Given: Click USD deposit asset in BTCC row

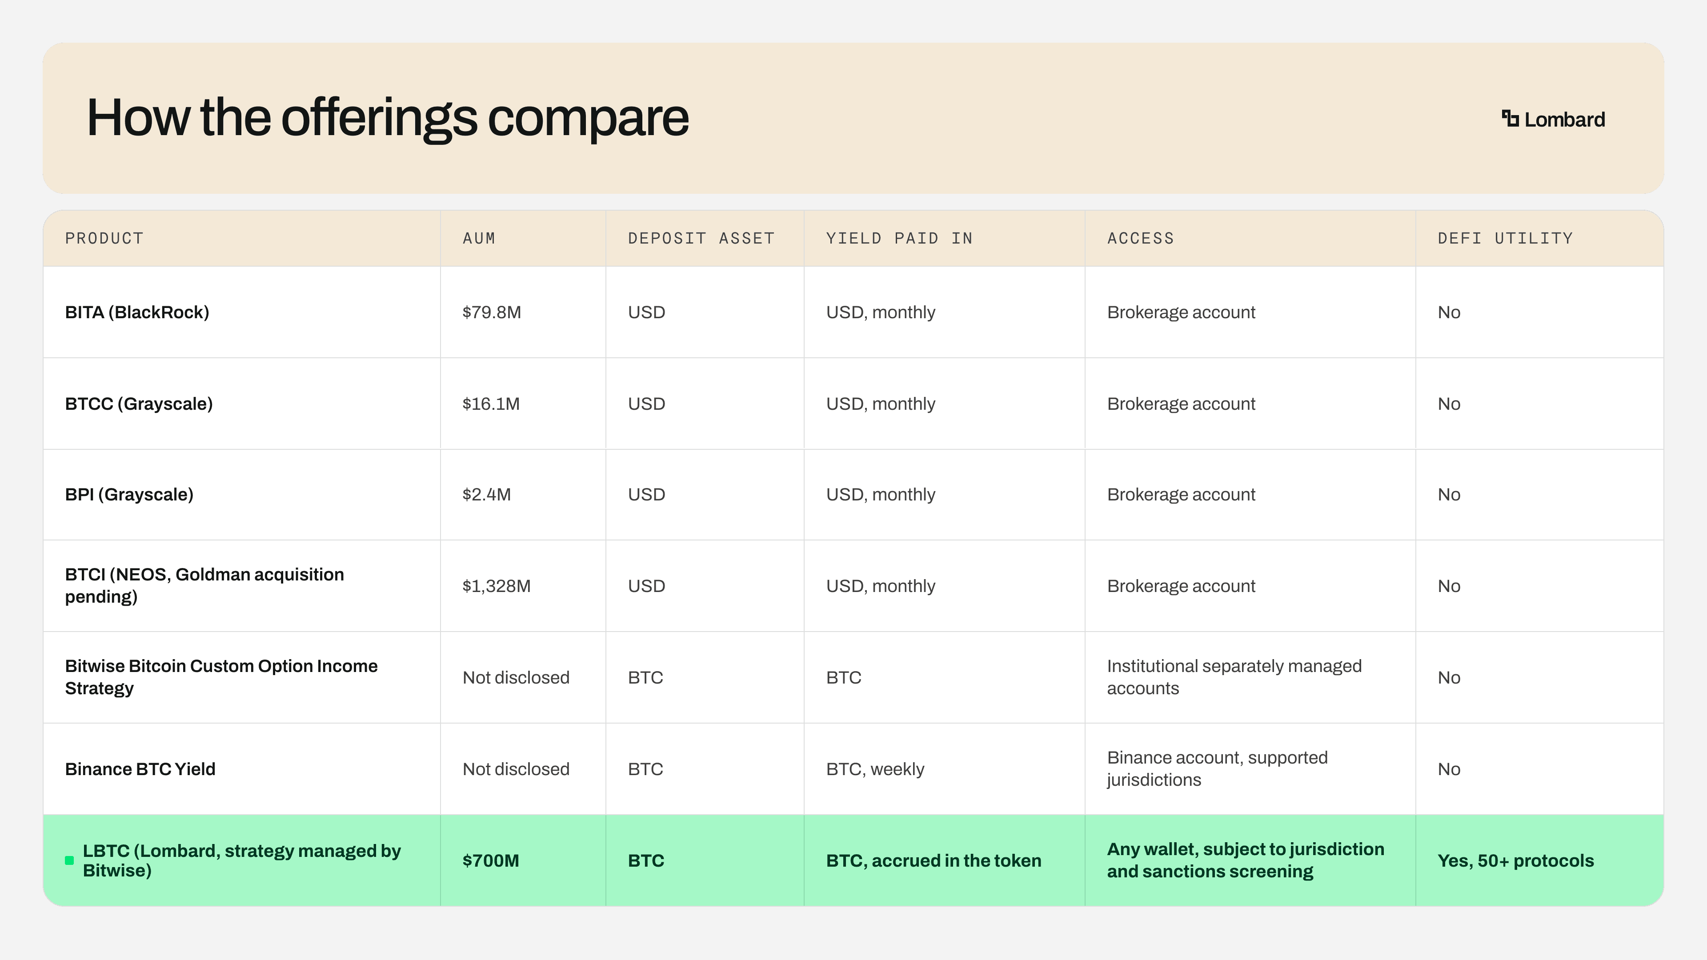Looking at the screenshot, I should click(x=647, y=404).
